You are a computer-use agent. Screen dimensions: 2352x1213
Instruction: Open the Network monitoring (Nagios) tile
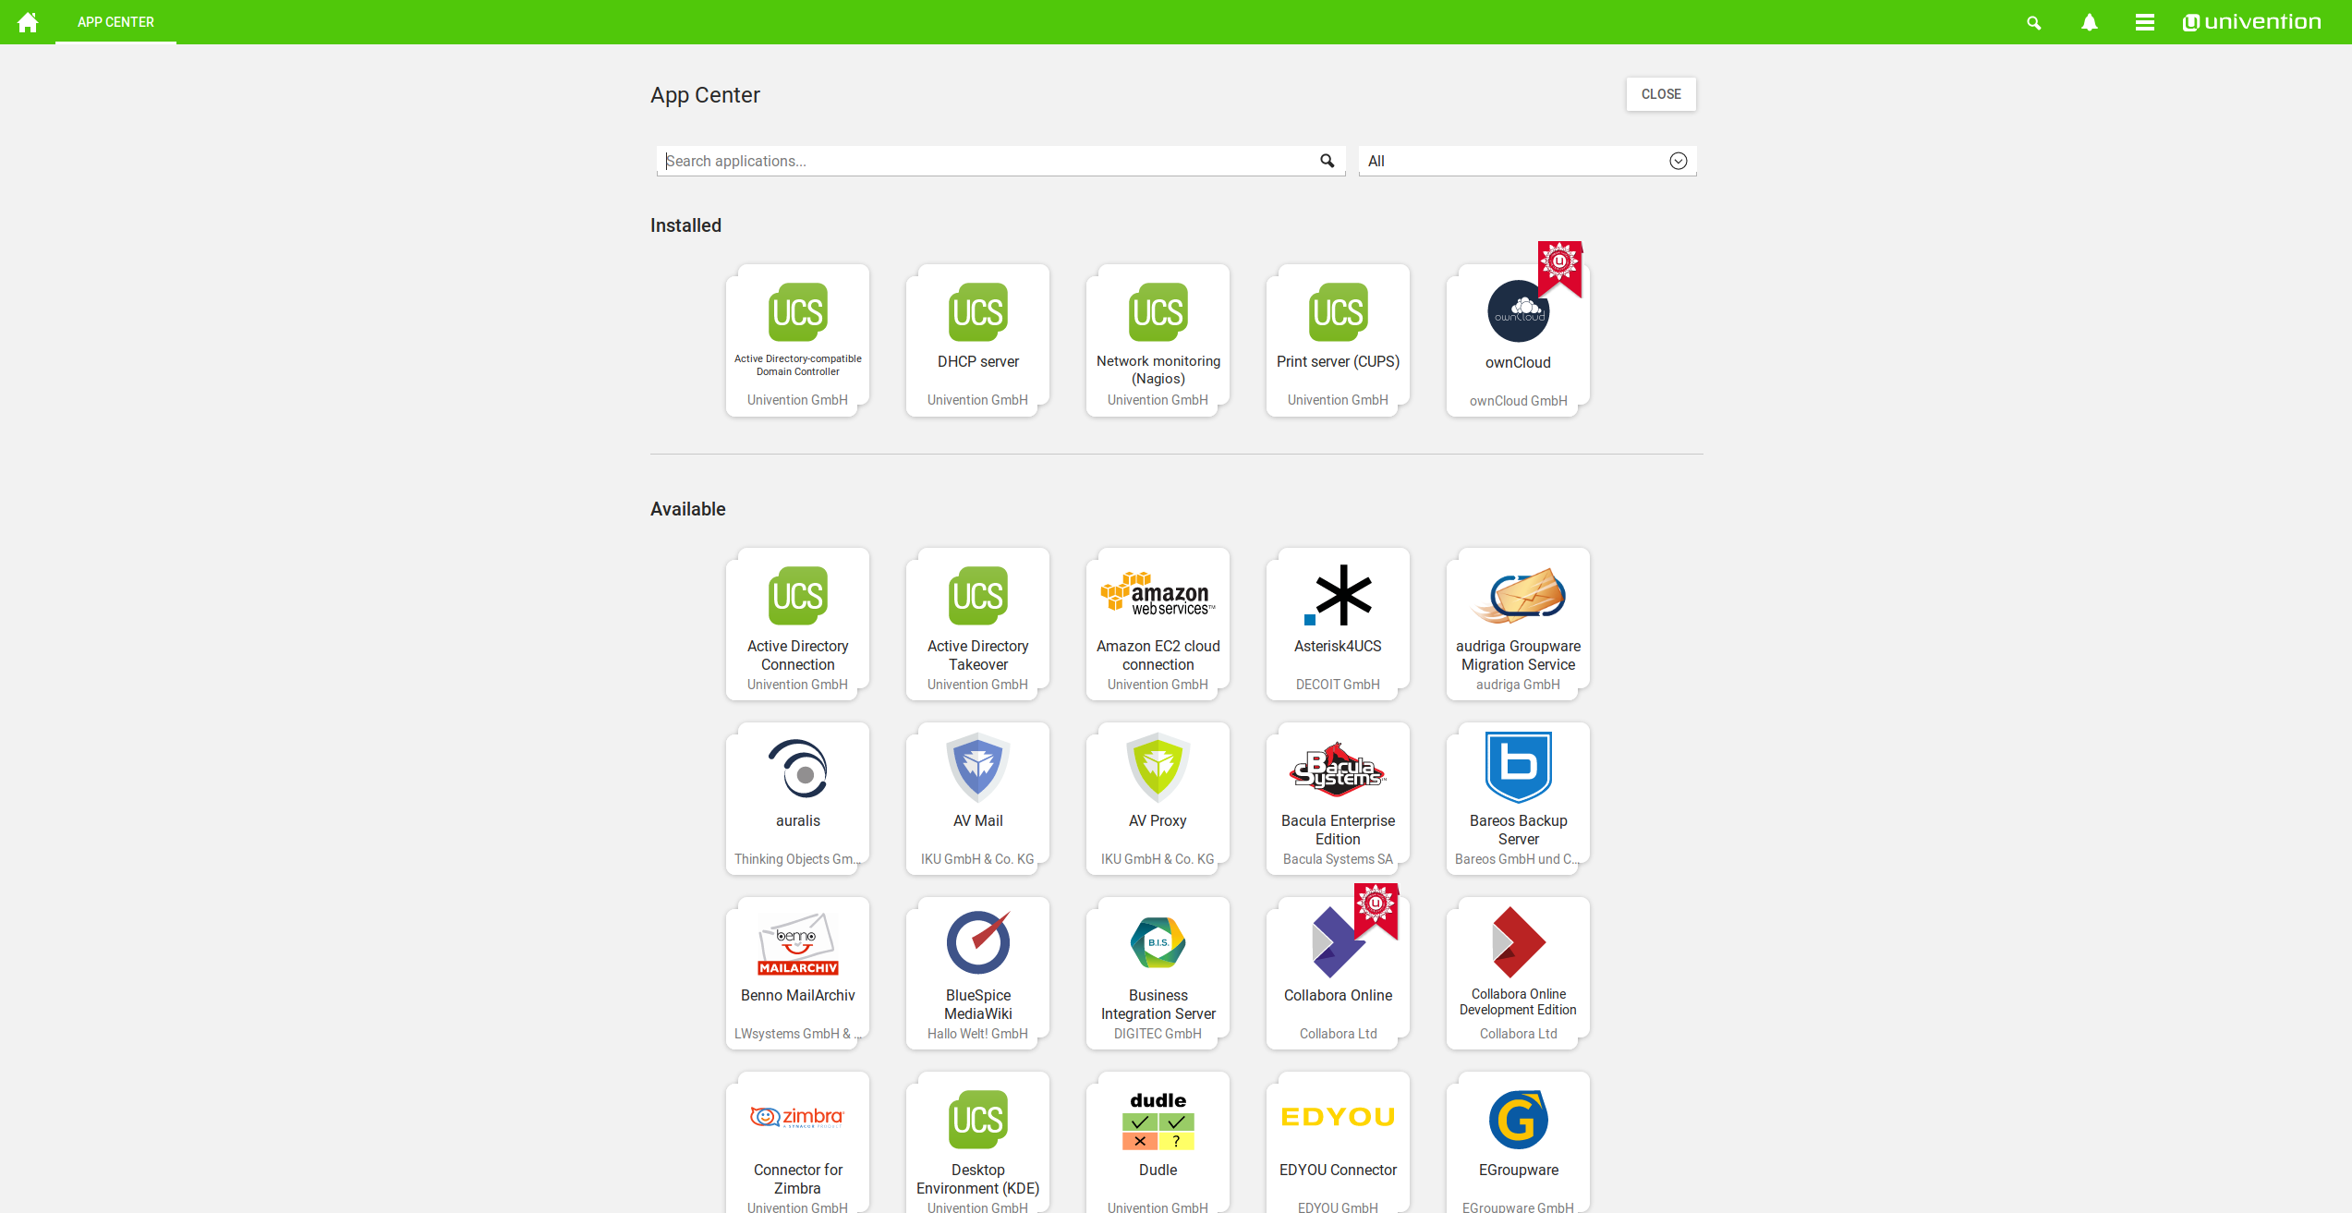coord(1158,339)
